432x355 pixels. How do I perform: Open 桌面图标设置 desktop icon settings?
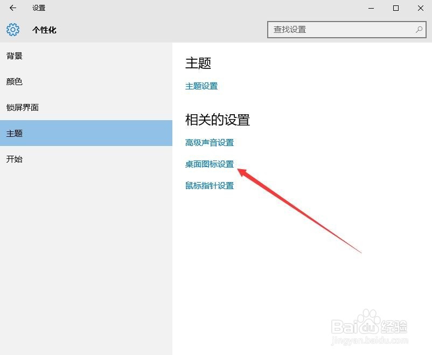(209, 164)
